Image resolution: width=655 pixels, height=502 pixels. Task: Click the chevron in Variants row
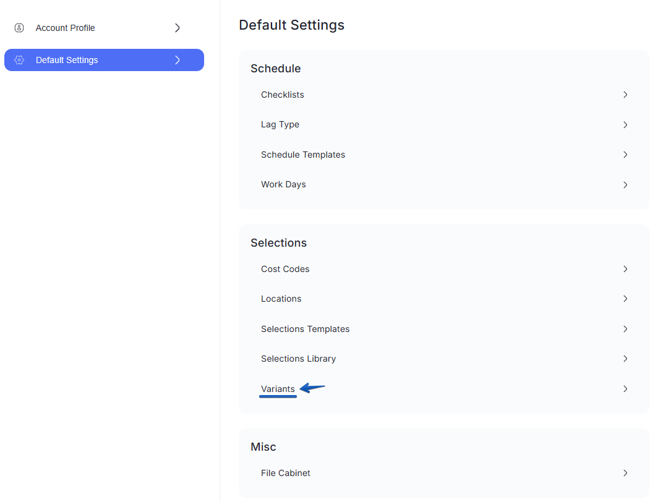(x=625, y=389)
